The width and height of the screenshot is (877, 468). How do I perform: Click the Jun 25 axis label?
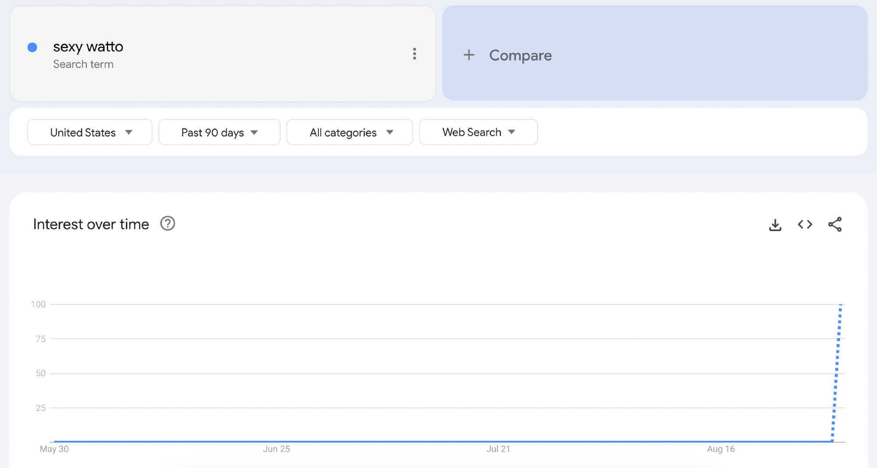tap(276, 449)
